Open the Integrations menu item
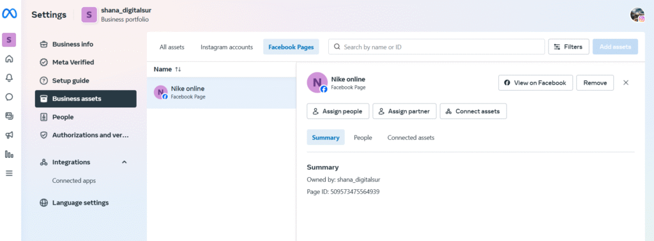Viewport: 654px width, 241px height. (71, 162)
